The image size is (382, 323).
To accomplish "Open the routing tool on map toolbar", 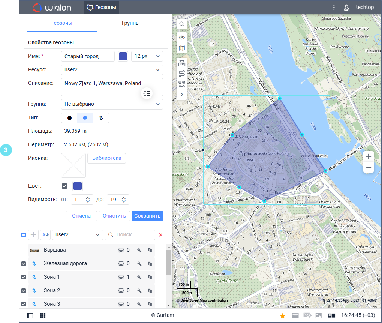I will click(x=182, y=73).
